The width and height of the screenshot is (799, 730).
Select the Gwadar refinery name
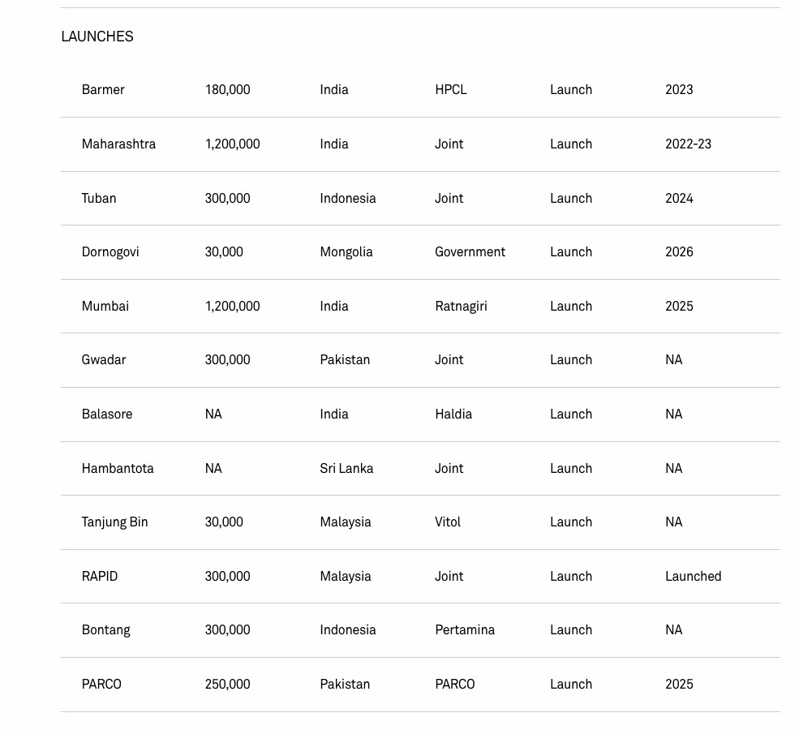[x=104, y=360]
